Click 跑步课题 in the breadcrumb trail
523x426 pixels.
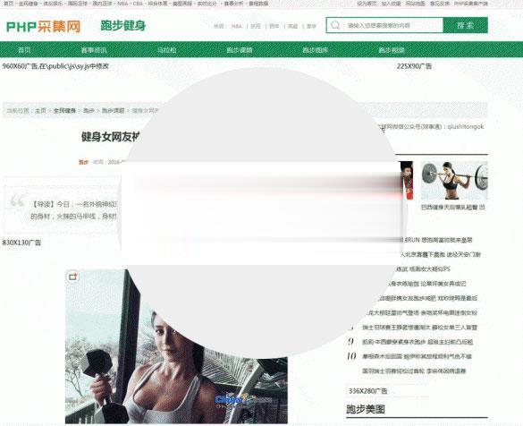click(x=113, y=110)
